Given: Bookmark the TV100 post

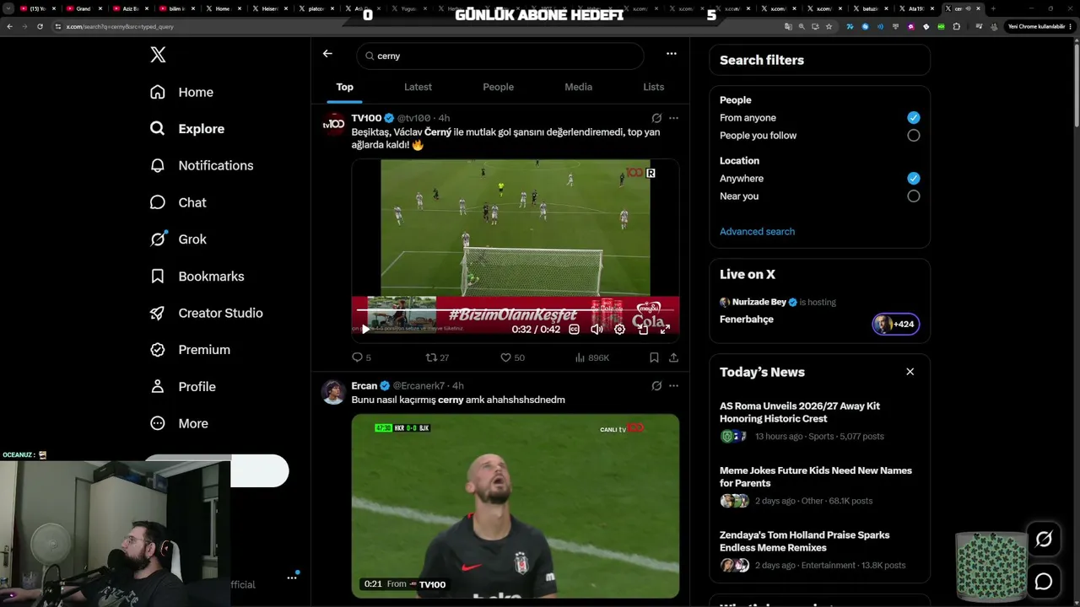Looking at the screenshot, I should point(654,357).
